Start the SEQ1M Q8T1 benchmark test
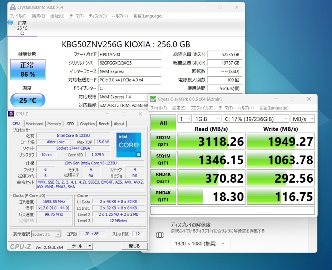The image size is (332, 270). tap(163, 141)
